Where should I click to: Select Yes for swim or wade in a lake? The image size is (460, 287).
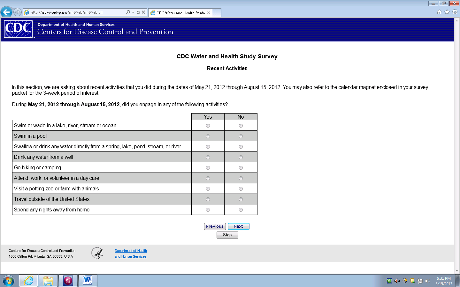pyautogui.click(x=208, y=126)
